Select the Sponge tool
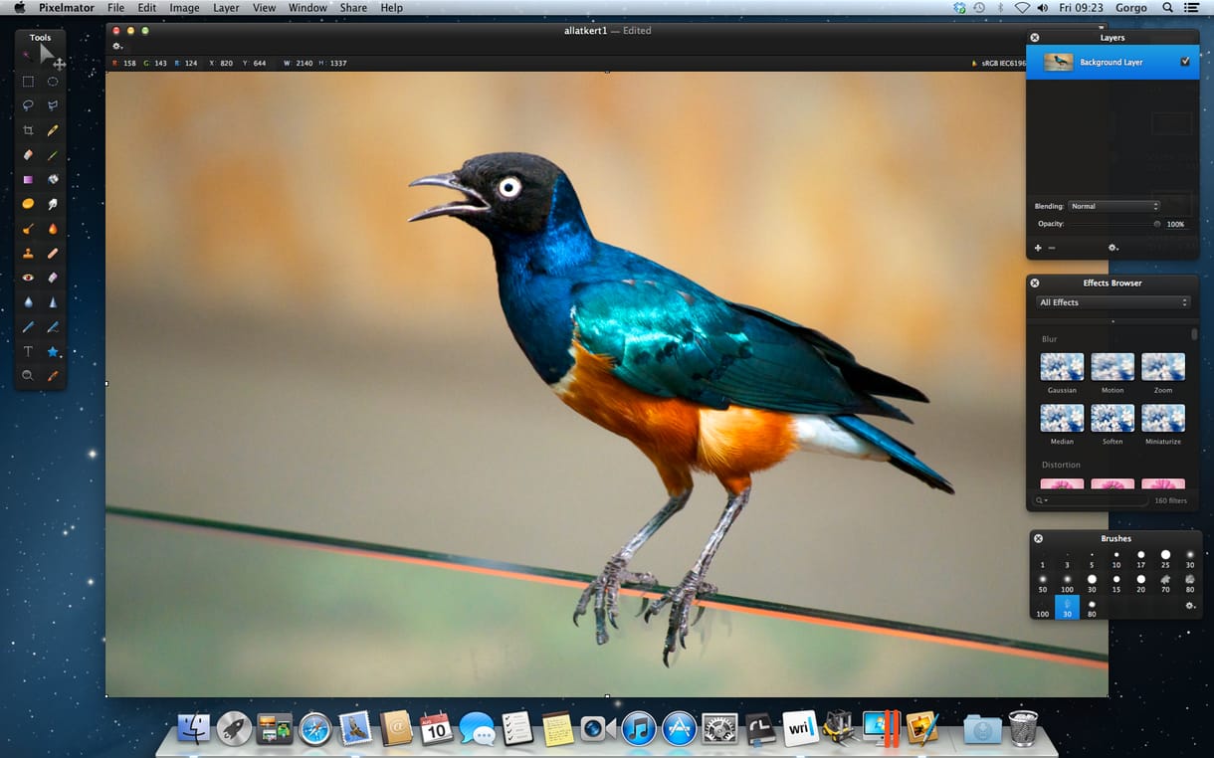The width and height of the screenshot is (1214, 758). (x=28, y=204)
